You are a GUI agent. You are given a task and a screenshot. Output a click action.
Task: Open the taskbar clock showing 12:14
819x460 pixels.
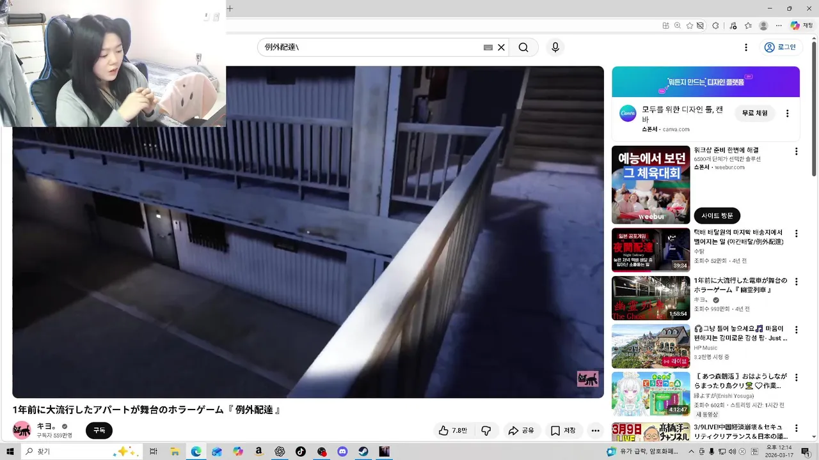click(x=779, y=451)
